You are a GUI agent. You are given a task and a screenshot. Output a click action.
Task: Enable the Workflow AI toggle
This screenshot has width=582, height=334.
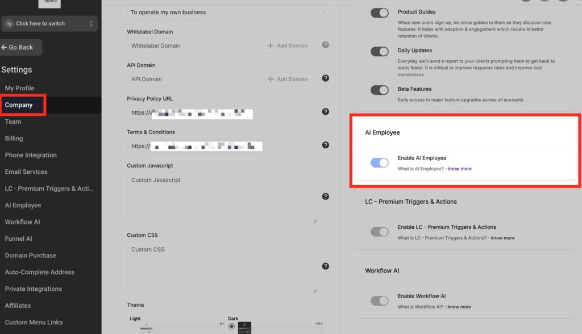pyautogui.click(x=380, y=300)
